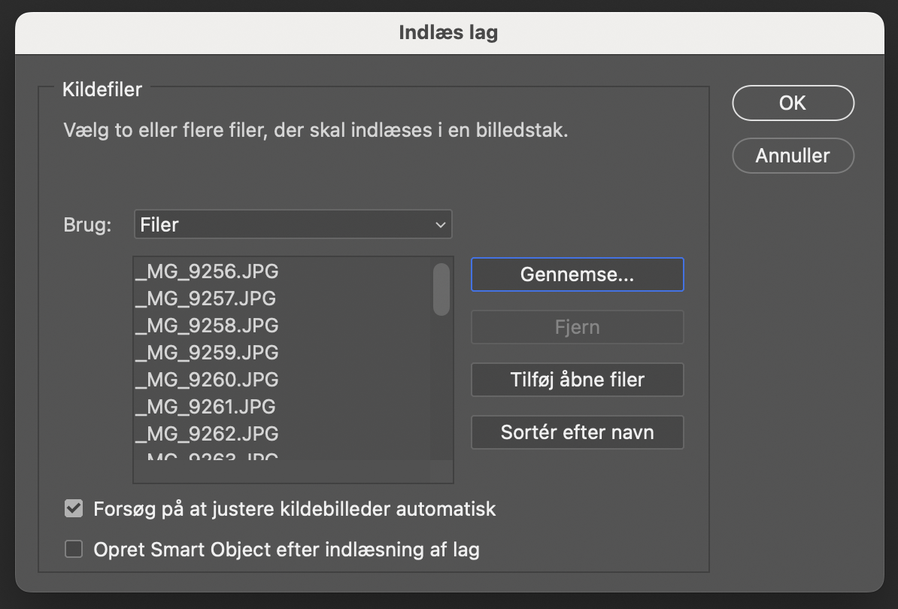Click Sortér efter navn

click(x=577, y=432)
